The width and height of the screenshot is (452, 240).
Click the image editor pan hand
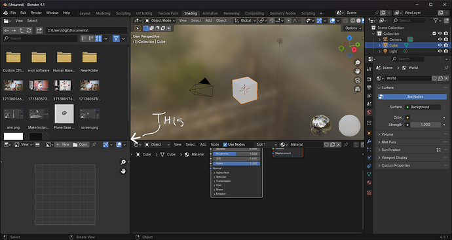click(123, 171)
